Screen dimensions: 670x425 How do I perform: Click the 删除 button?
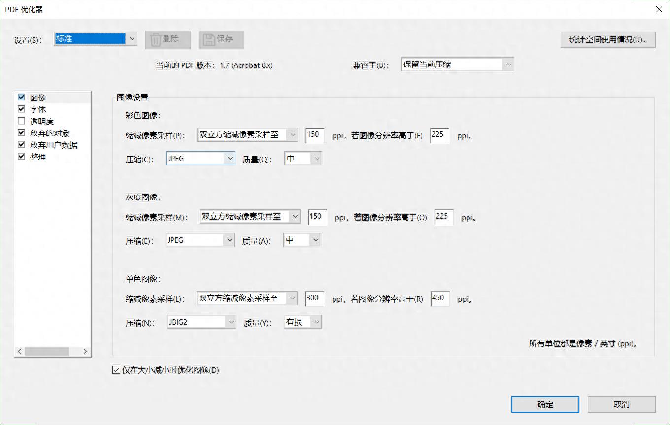[x=167, y=40]
